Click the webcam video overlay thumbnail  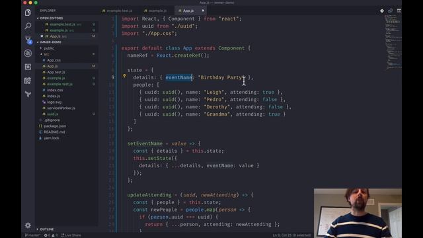click(358, 213)
